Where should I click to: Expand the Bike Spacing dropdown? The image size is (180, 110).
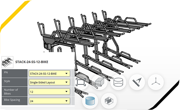[49, 101]
